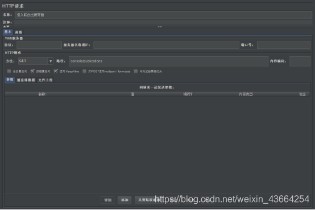Click the 添加 button
The height and width of the screenshot is (210, 315).
click(125, 200)
